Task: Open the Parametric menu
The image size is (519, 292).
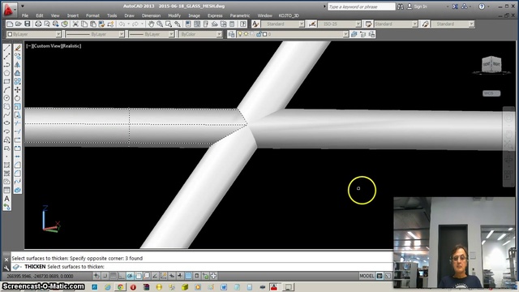Action: coord(240,15)
